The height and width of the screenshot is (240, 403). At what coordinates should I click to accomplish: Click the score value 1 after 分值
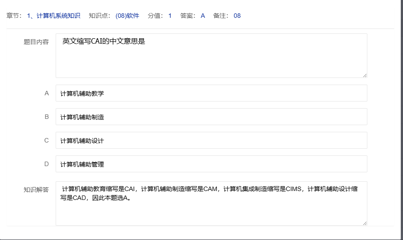pos(170,16)
